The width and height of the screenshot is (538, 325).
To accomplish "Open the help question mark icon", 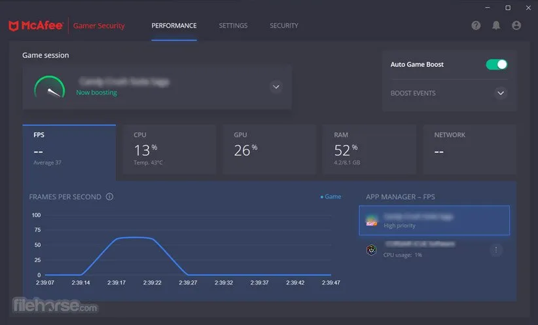I will pos(476,26).
